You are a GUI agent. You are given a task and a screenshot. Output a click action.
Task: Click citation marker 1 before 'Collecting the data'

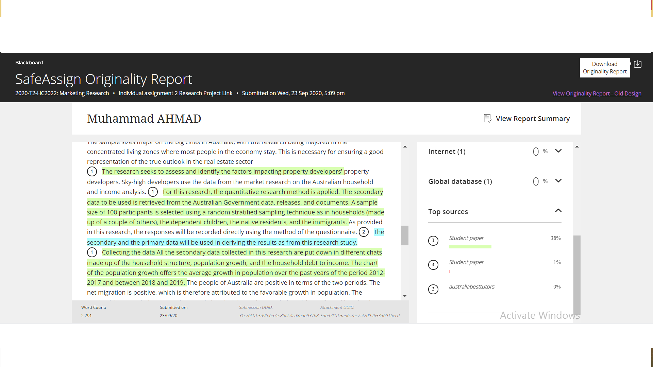92,252
